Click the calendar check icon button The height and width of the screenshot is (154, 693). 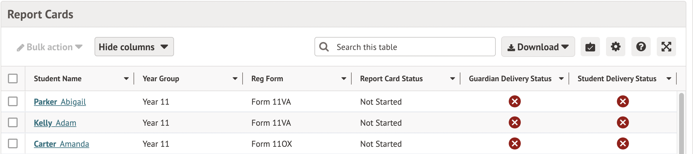(590, 47)
